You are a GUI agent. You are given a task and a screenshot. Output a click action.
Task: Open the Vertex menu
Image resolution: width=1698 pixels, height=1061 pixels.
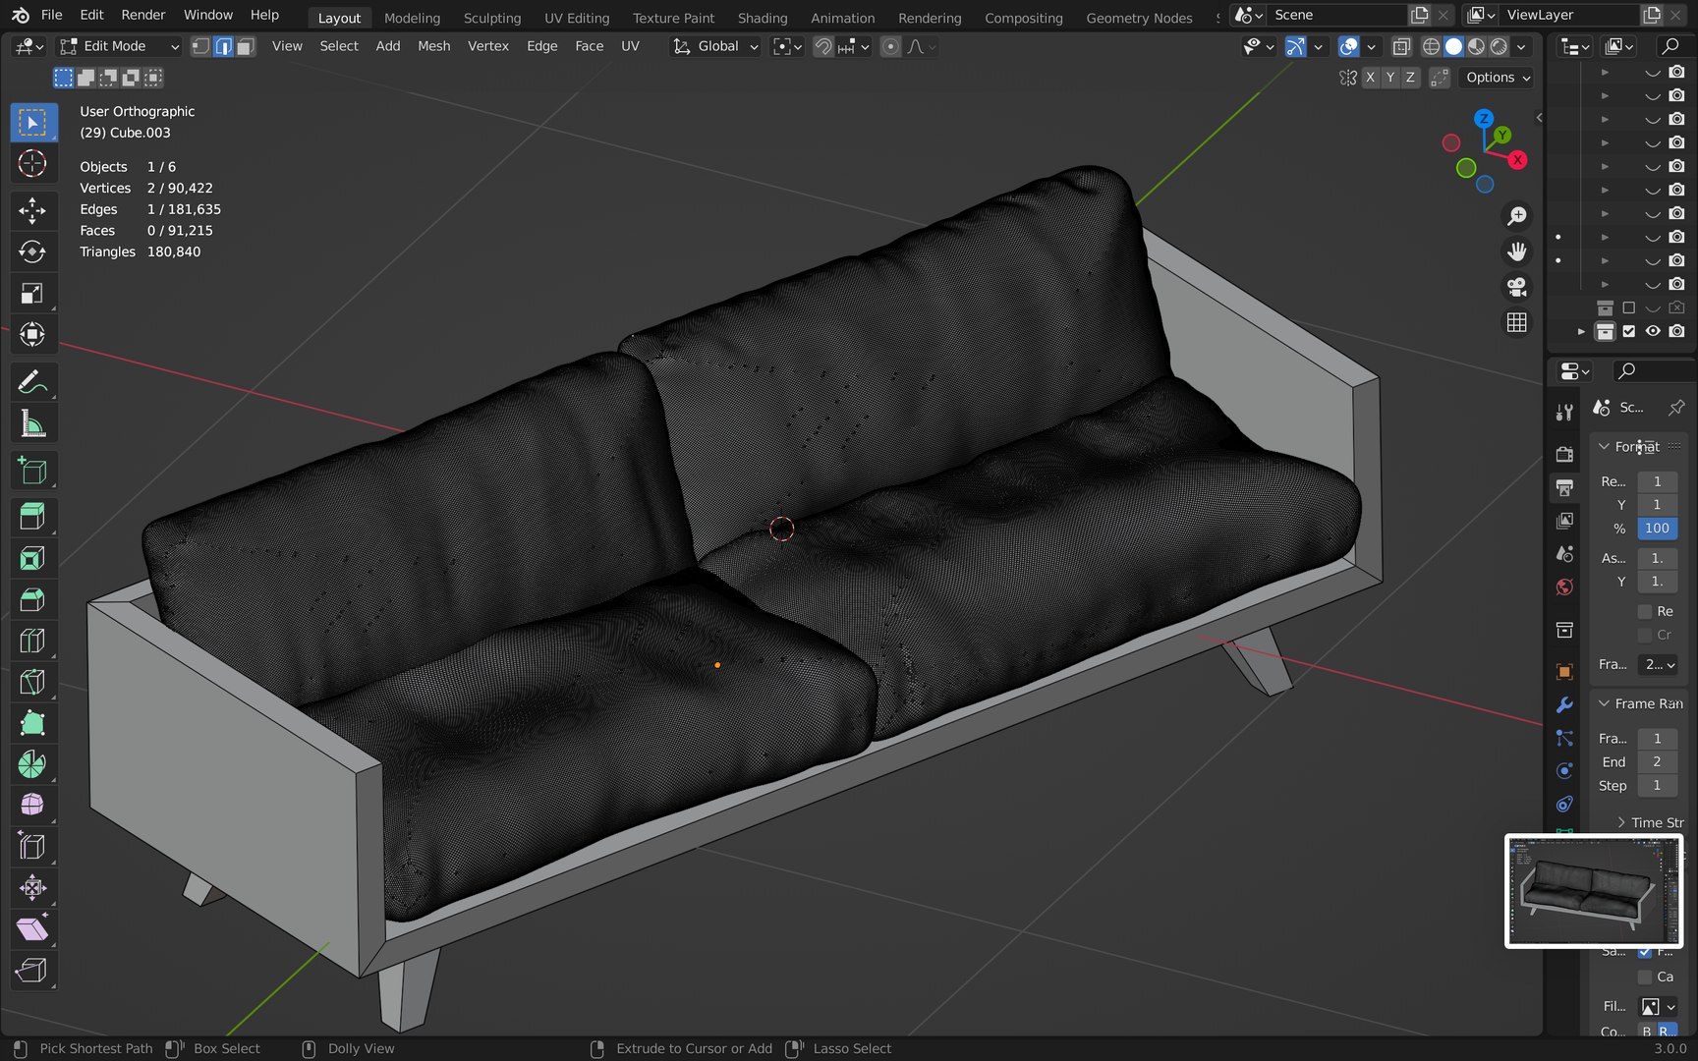488,46
